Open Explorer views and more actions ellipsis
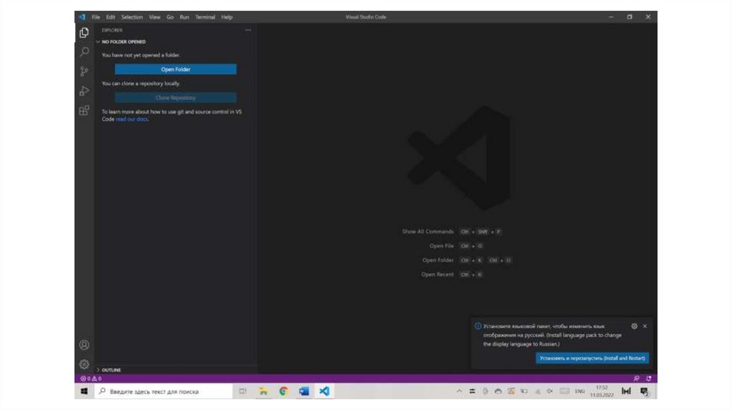This screenshot has height=410, width=732. pos(248,30)
